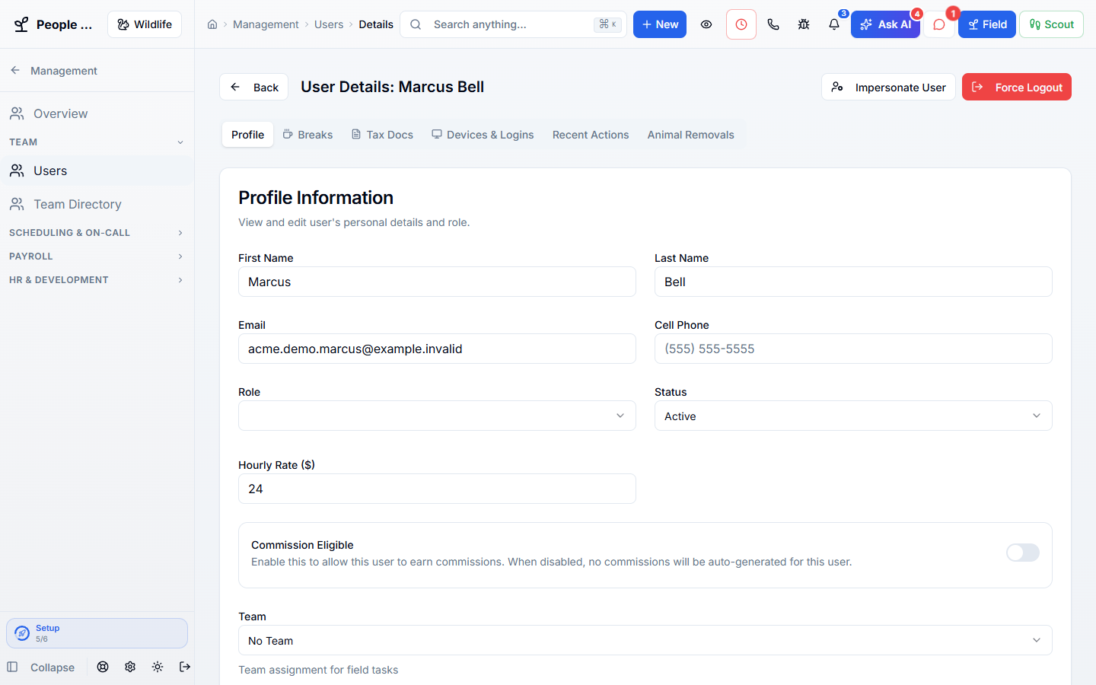
Task: Toggle light theme sun icon
Action: click(158, 667)
